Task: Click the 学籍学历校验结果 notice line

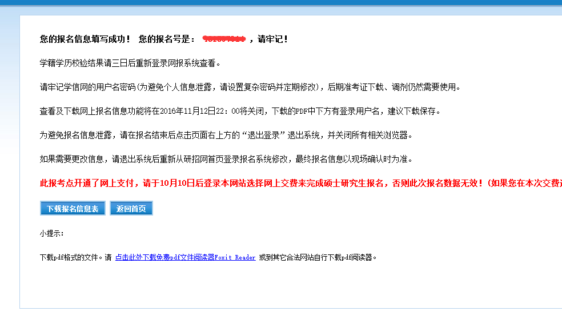Action: pyautogui.click(x=130, y=63)
